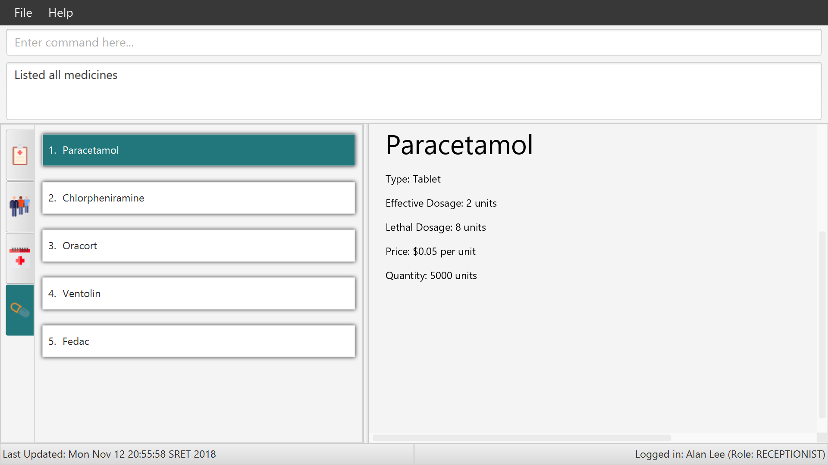Select Chlorpheniramine in medicine list
Image resolution: width=828 pixels, height=465 pixels.
199,198
